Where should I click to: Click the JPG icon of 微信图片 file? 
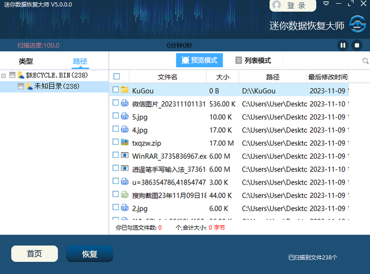point(125,103)
